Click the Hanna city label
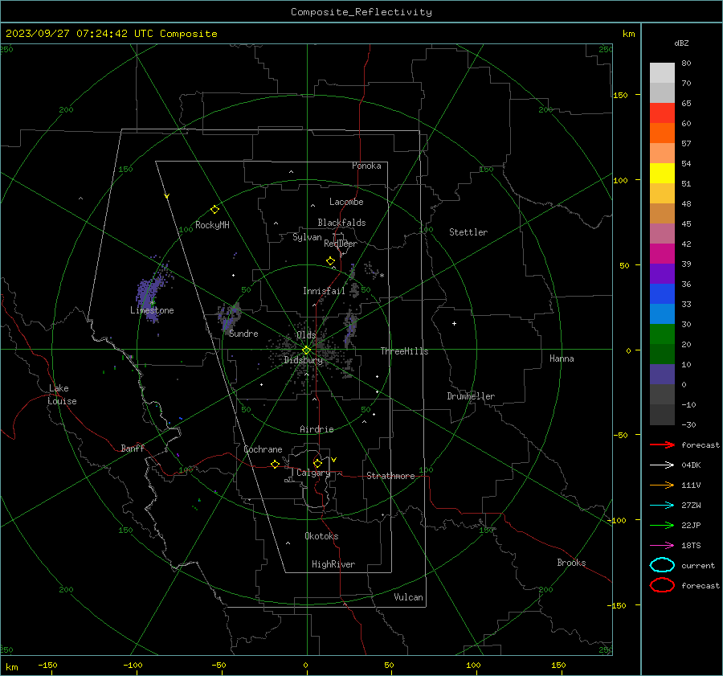The width and height of the screenshot is (723, 676). (562, 358)
